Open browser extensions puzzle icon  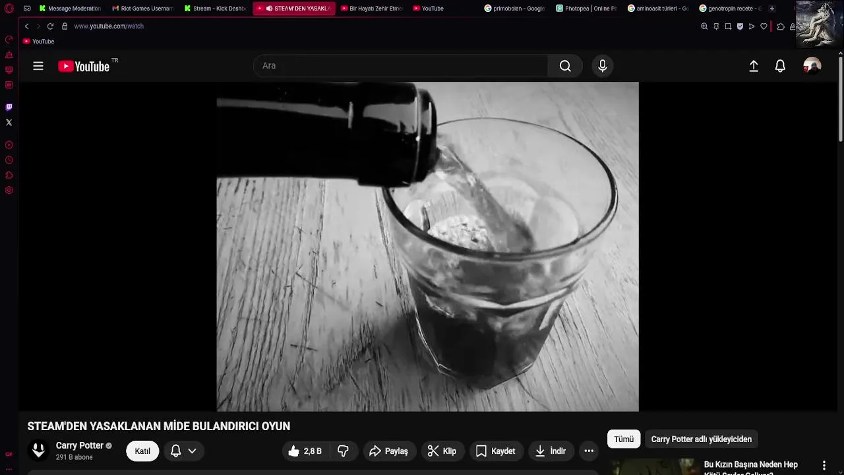[x=781, y=26]
